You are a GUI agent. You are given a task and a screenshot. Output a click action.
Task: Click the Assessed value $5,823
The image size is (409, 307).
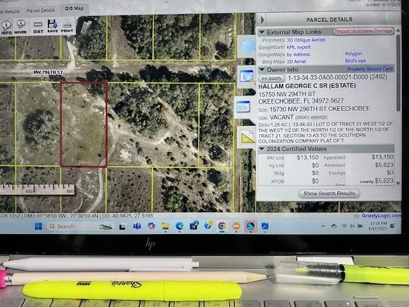click(384, 165)
